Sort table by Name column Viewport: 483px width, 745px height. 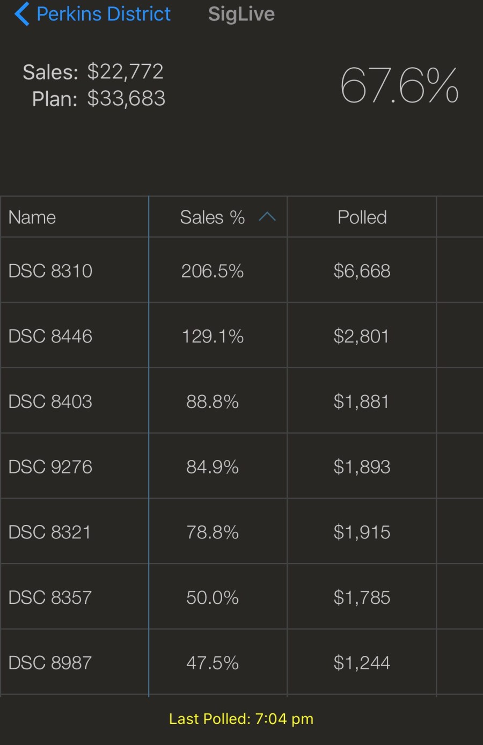[x=32, y=217]
